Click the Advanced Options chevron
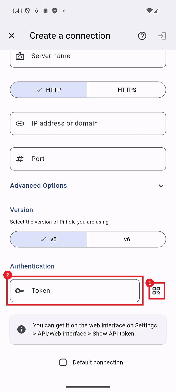This screenshot has width=176, height=392. coord(161,186)
